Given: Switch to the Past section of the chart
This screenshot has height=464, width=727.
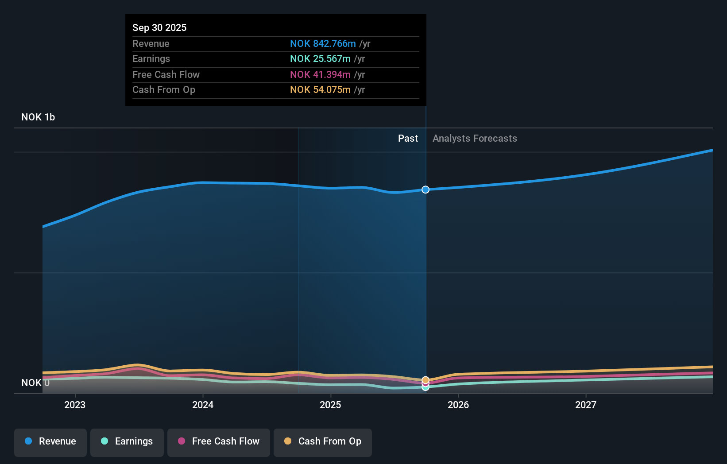Looking at the screenshot, I should pos(408,138).
